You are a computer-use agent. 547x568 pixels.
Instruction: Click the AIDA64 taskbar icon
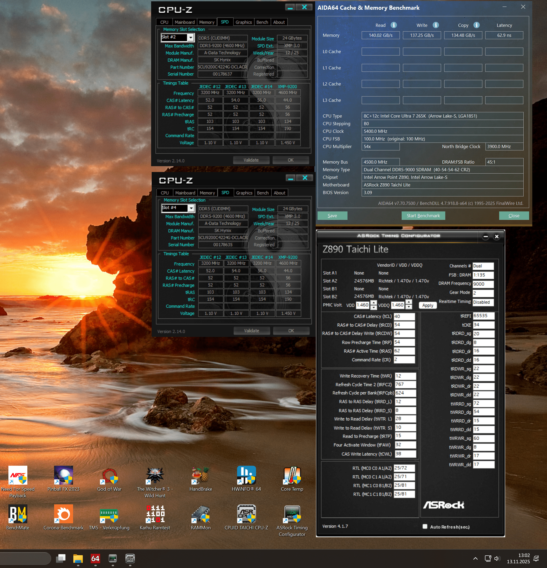pos(95,558)
